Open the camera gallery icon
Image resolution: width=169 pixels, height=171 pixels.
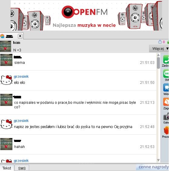click(166, 117)
